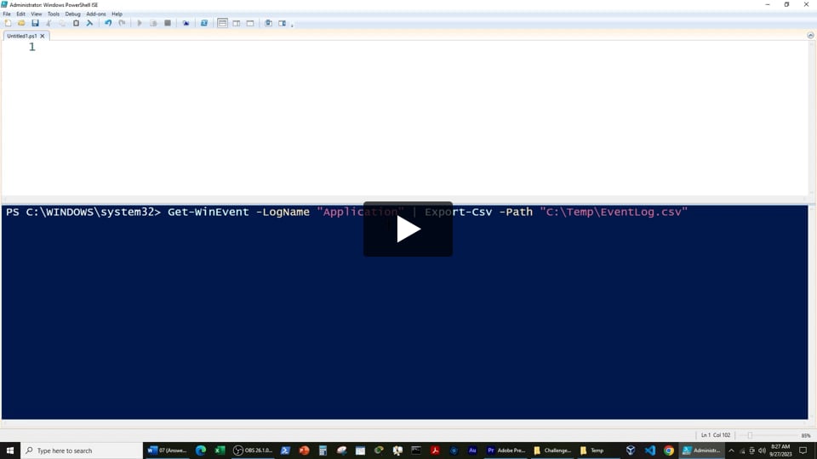The height and width of the screenshot is (459, 817).
Task: Toggle Show Script Pane Top layout
Action: (x=223, y=23)
